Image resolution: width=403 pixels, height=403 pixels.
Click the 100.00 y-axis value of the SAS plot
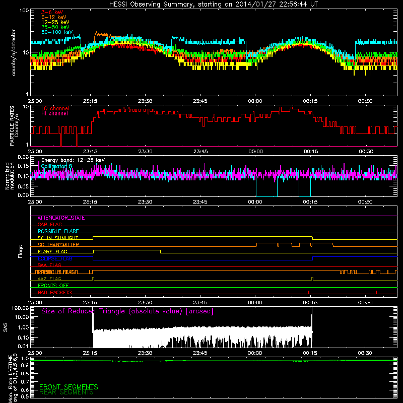[20, 308]
